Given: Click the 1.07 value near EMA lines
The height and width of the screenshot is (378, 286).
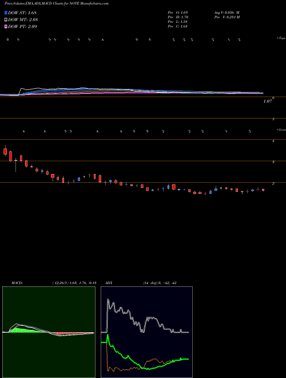Looking at the screenshot, I should point(268,101).
